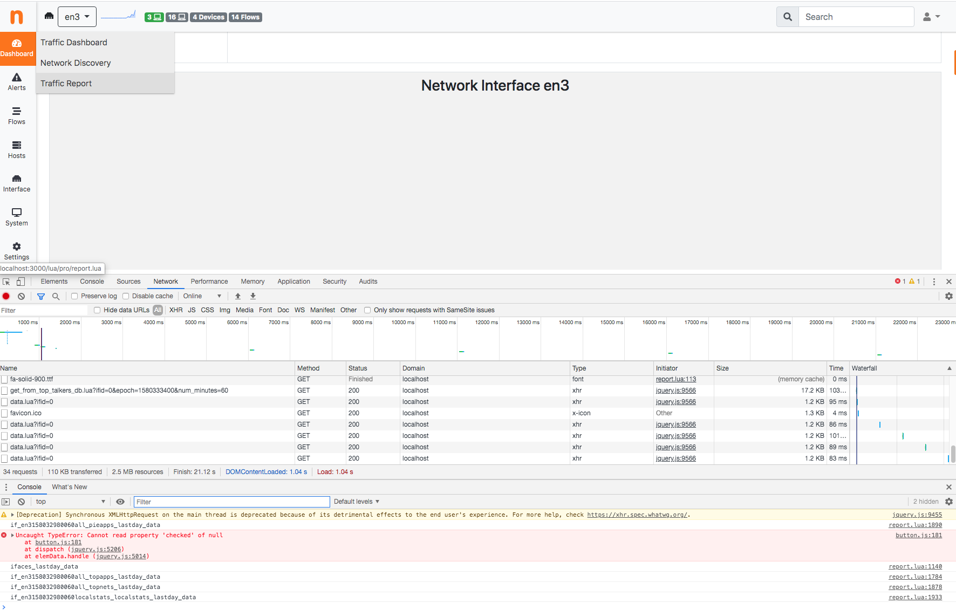Enable Disable cache in the Network panel
956x610 pixels.
[x=125, y=296]
